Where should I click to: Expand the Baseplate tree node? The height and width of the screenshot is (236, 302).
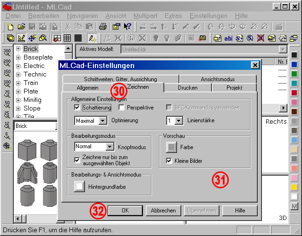tap(18, 58)
